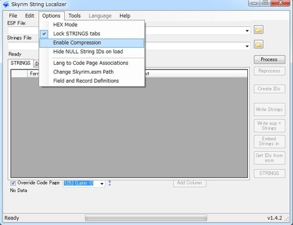Click the Write Strings button
293x225 pixels.
pyautogui.click(x=269, y=110)
